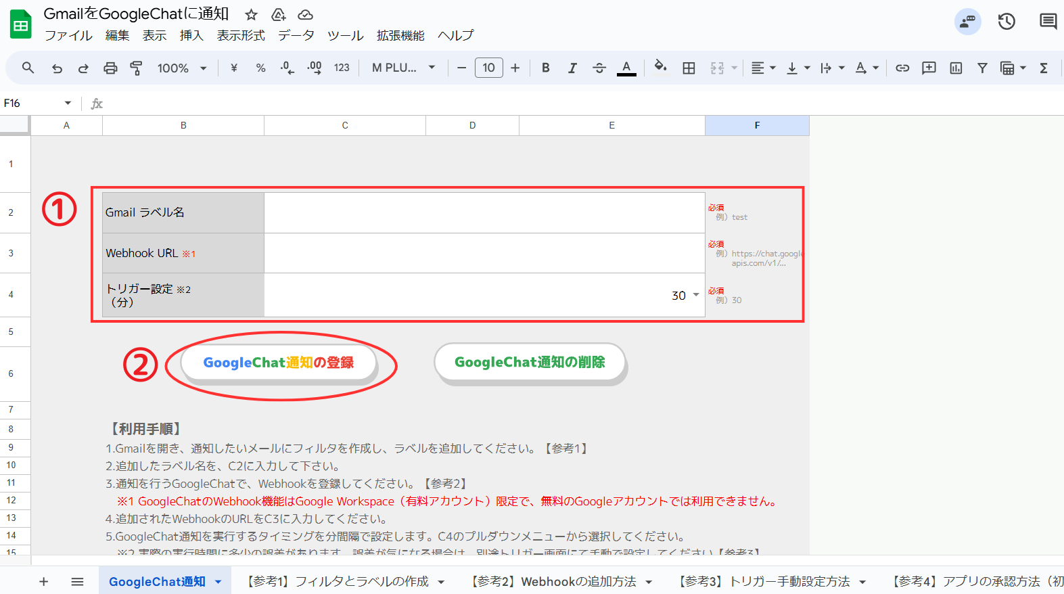Open the borders menu

click(689, 68)
